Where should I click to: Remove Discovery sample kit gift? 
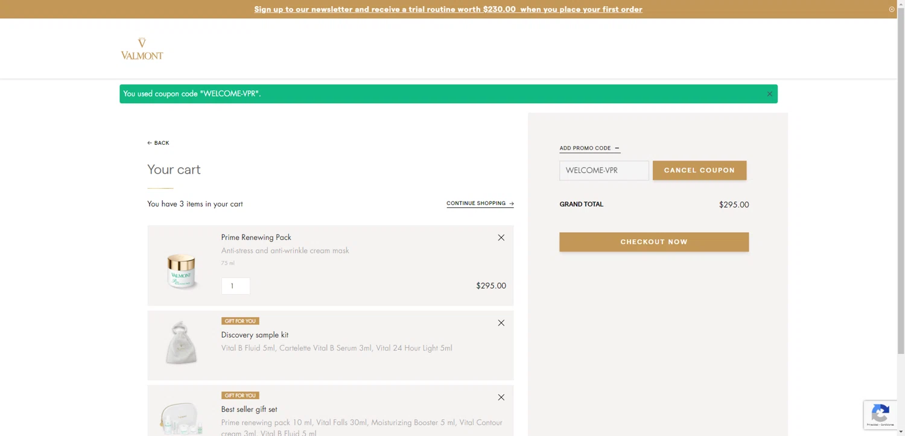tap(501, 323)
